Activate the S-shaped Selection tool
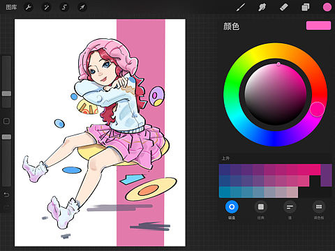Image resolution: width=335 pixels, height=251 pixels. pos(64,8)
